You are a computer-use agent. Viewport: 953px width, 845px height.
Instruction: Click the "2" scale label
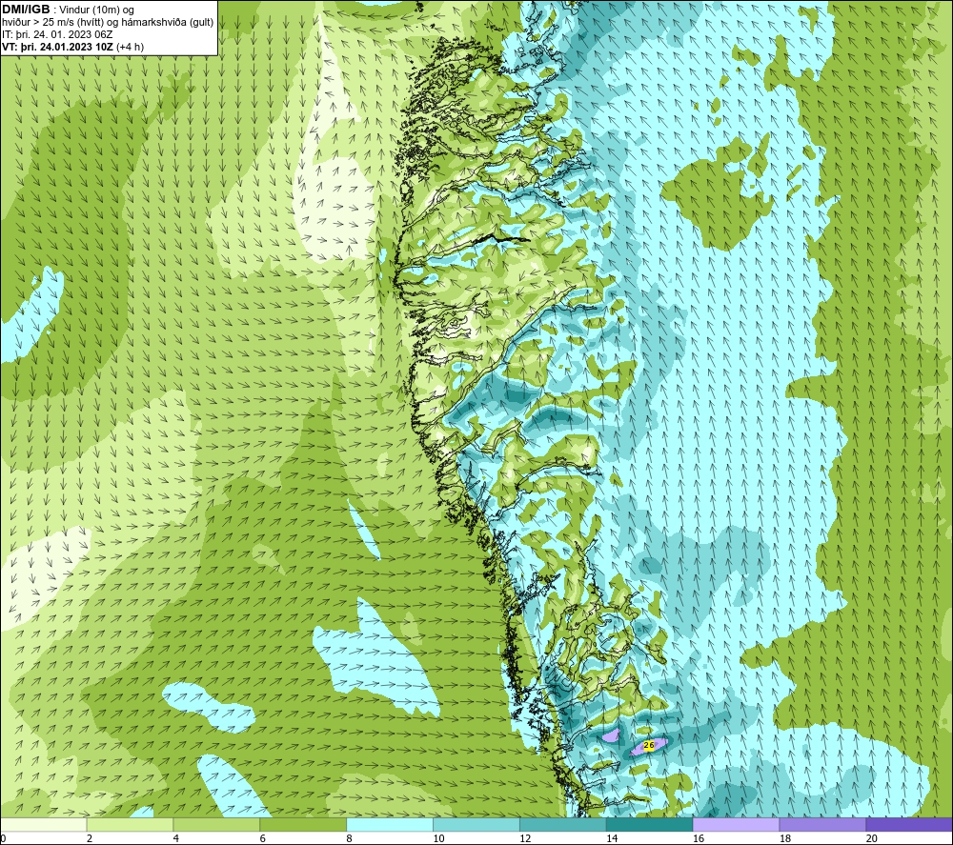(90, 838)
